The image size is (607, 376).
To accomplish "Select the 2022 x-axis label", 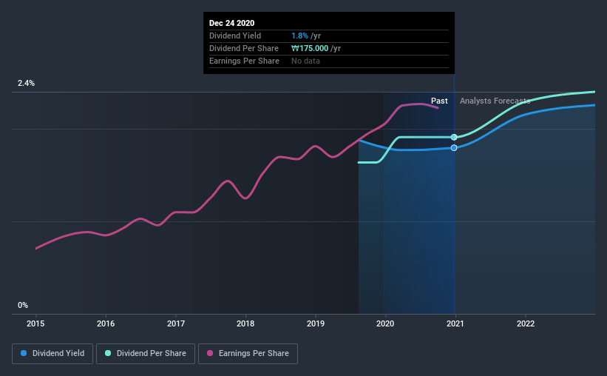I will [x=526, y=323].
